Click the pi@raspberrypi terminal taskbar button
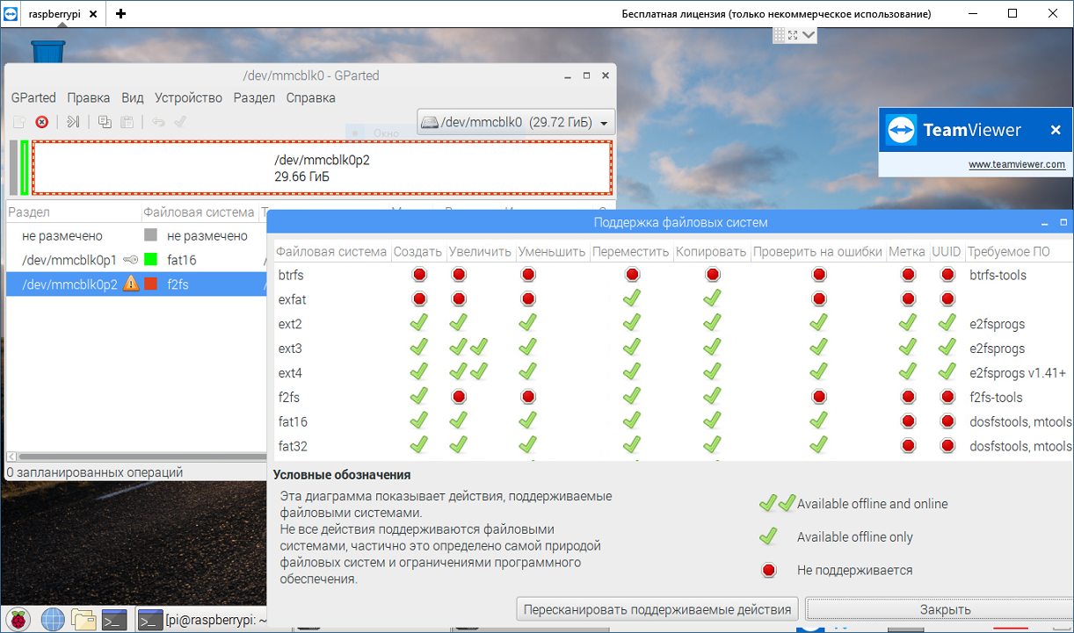 pos(203,620)
